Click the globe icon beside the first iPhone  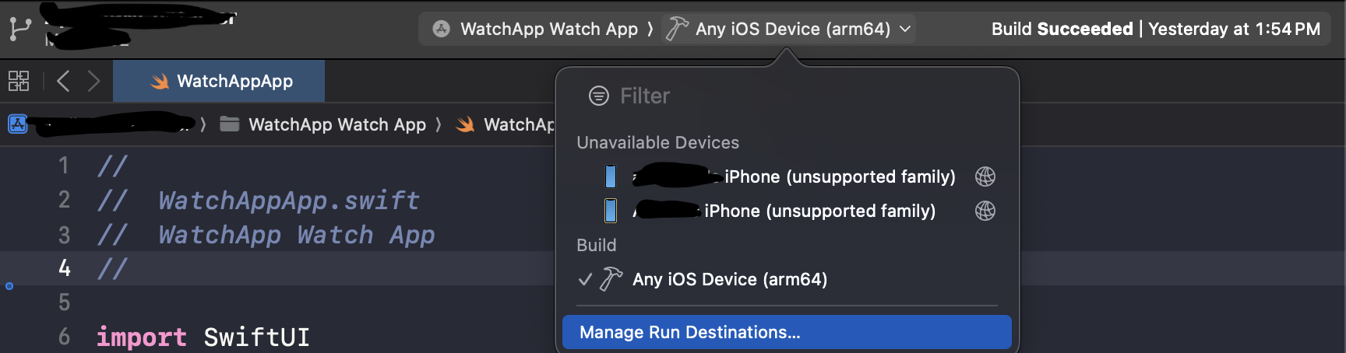coord(985,176)
